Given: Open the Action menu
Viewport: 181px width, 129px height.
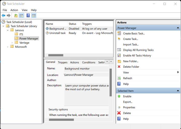Looking at the screenshot, I should click(14, 10).
